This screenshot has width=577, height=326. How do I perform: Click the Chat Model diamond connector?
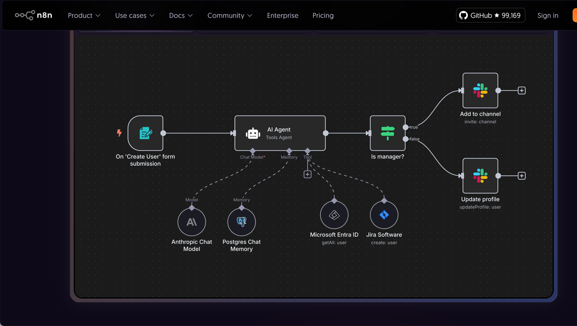coord(252,151)
